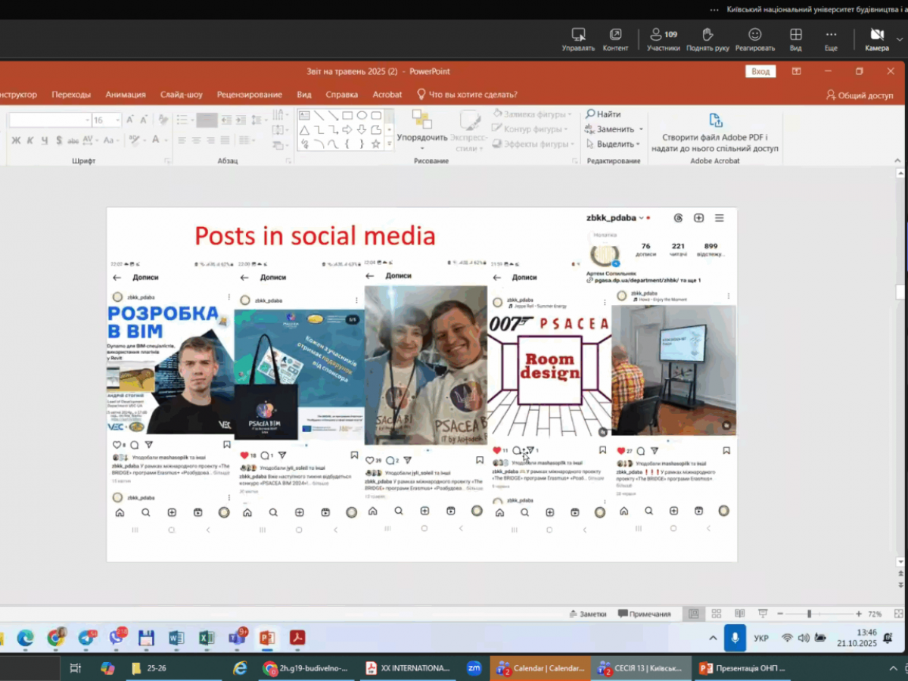The width and height of the screenshot is (908, 681).
Task: Open the Выделить dropdown
Action: pyautogui.click(x=614, y=144)
